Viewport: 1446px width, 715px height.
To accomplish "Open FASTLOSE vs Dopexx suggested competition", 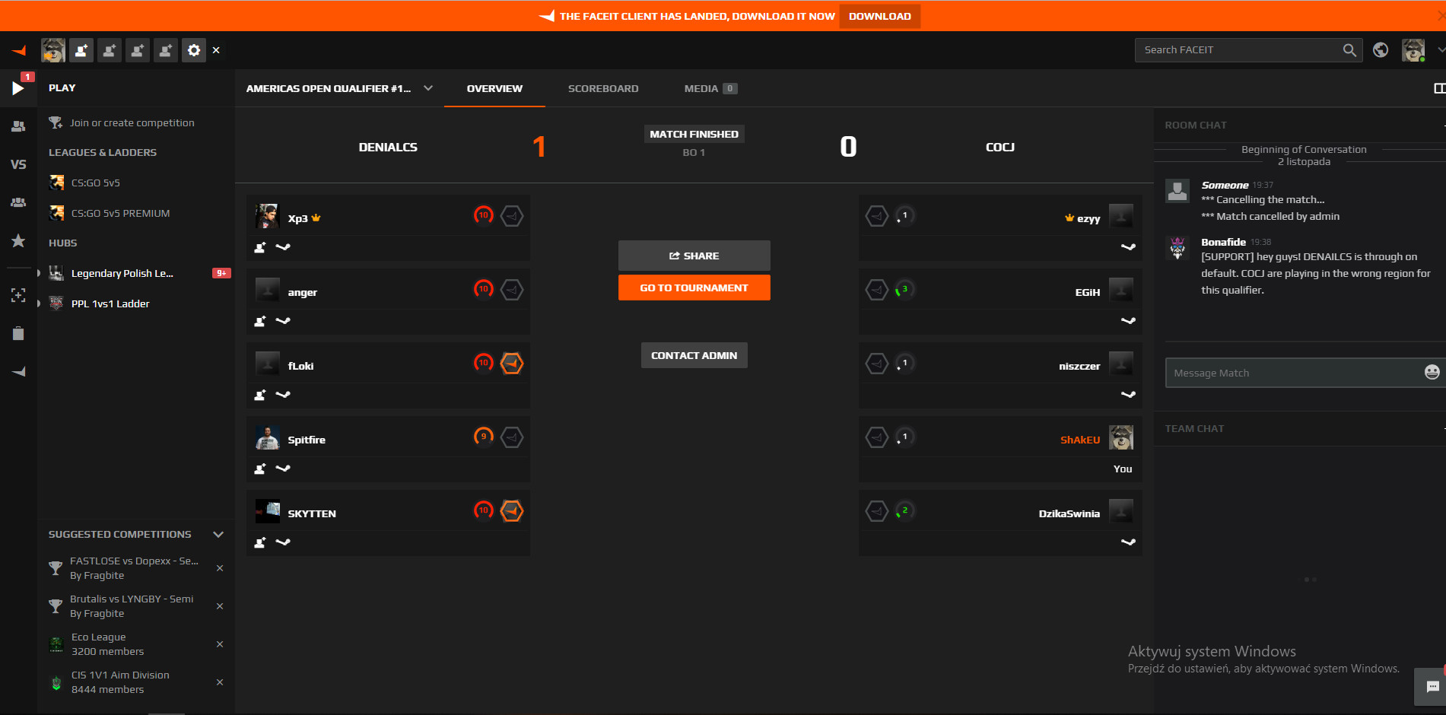I will (x=134, y=568).
